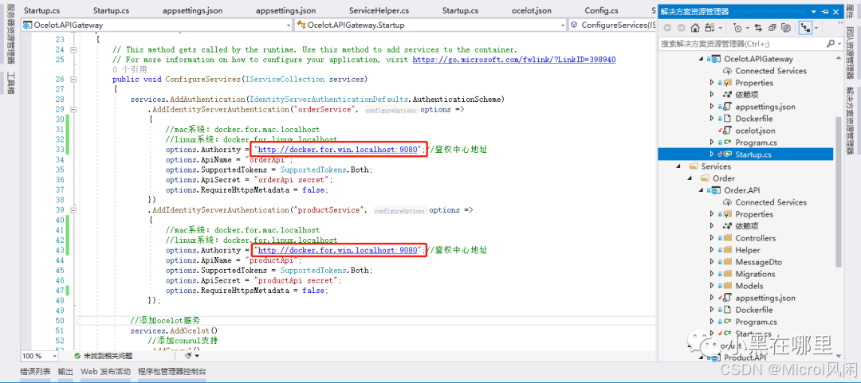Select Connected Services under Ocelot.APIGateway

[770, 71]
